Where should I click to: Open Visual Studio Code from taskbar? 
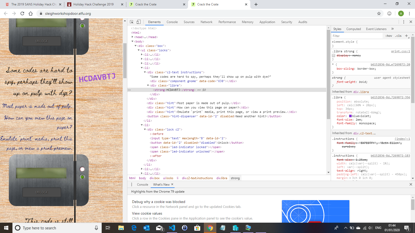pyautogui.click(x=172, y=228)
